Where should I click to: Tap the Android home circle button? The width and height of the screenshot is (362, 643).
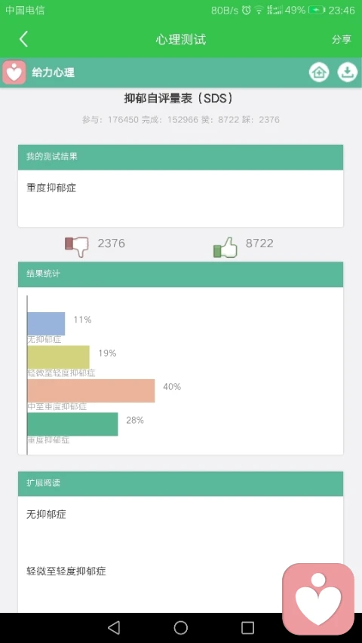tap(180, 627)
